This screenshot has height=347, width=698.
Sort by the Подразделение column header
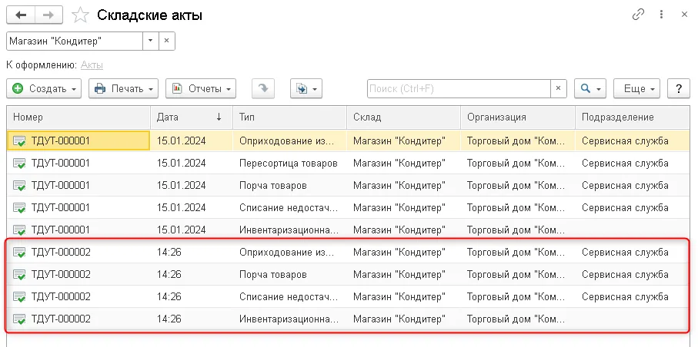[x=633, y=117]
